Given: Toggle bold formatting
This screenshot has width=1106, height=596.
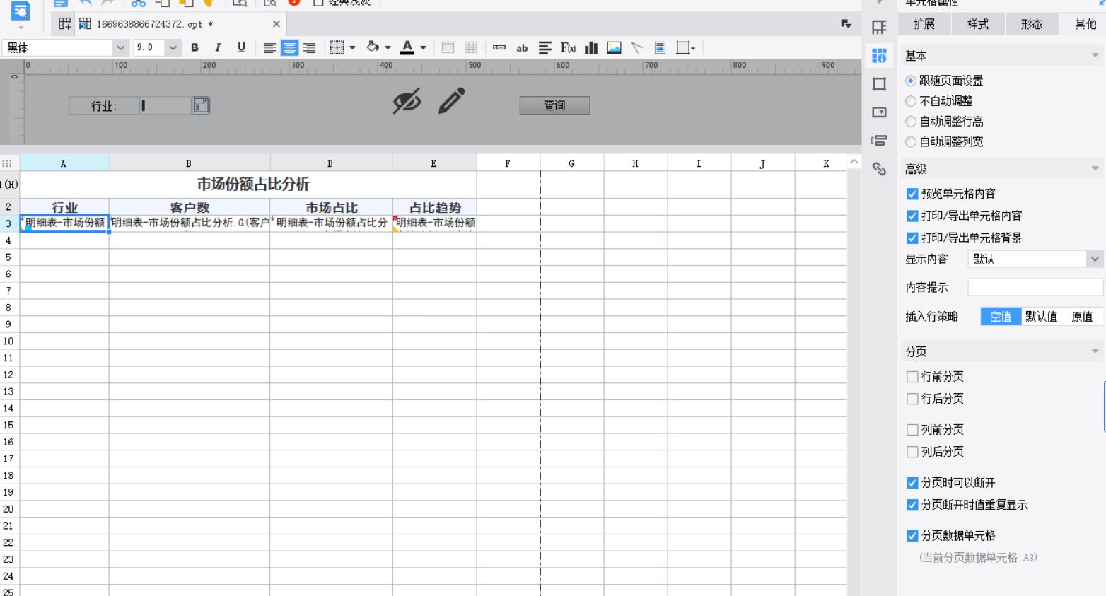Looking at the screenshot, I should (x=194, y=47).
